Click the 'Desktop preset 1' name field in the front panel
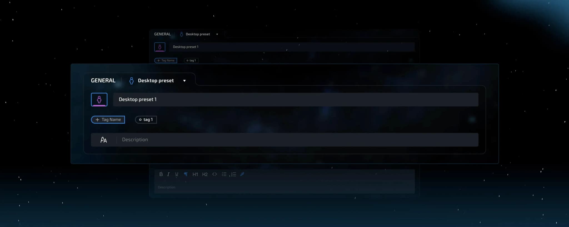 tap(295, 100)
